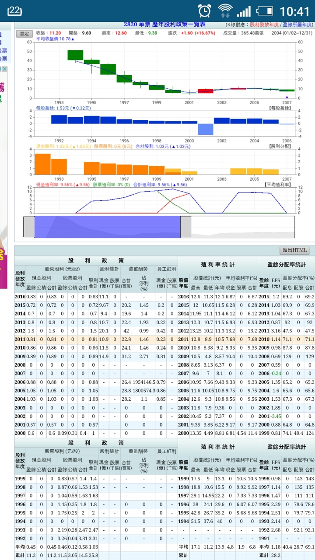The image size is (315, 560).
Task: Click the 最低 9.30 low price text
Action: coord(146,33)
